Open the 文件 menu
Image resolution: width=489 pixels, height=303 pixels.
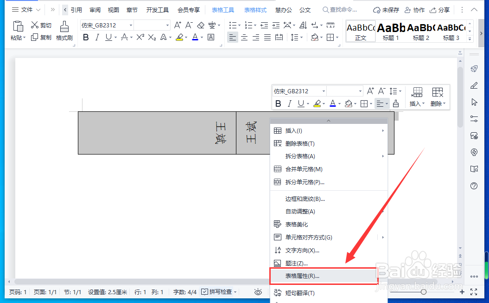click(x=26, y=10)
